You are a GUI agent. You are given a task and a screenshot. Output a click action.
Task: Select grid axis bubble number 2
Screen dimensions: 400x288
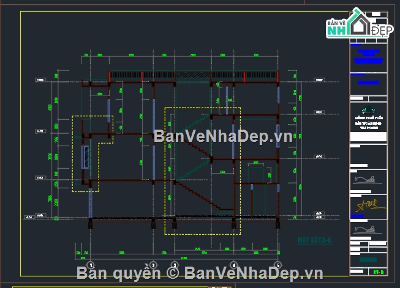pyautogui.click(x=153, y=265)
